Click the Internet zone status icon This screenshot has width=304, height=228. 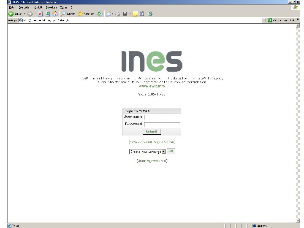255,225
